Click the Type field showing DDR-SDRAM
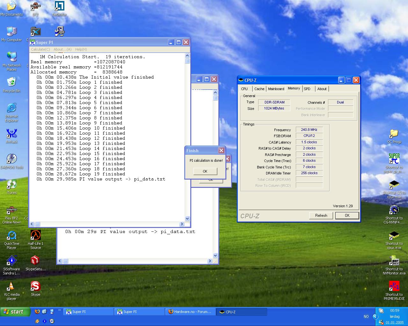Viewport: 408px width, 326px height. pyautogui.click(x=274, y=102)
